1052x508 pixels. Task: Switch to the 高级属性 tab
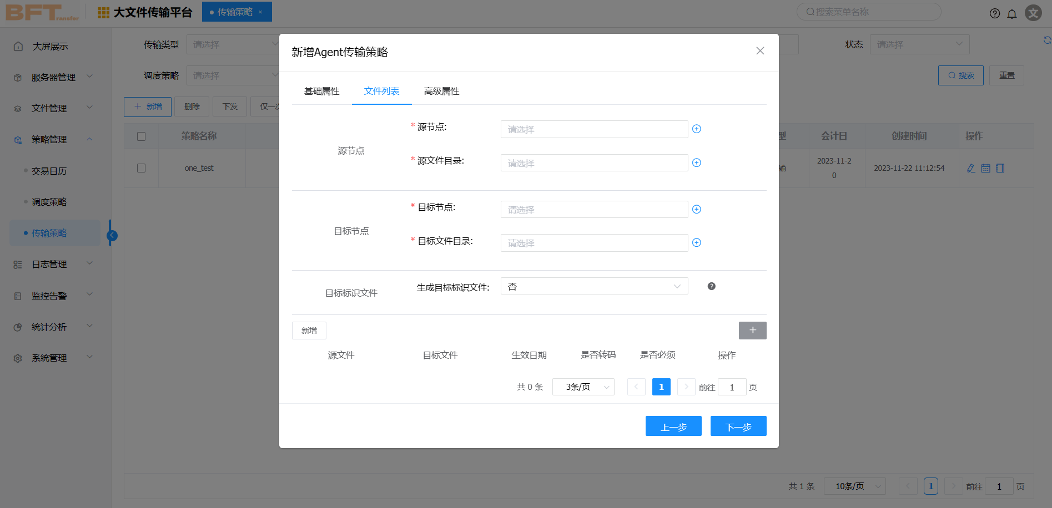441,91
